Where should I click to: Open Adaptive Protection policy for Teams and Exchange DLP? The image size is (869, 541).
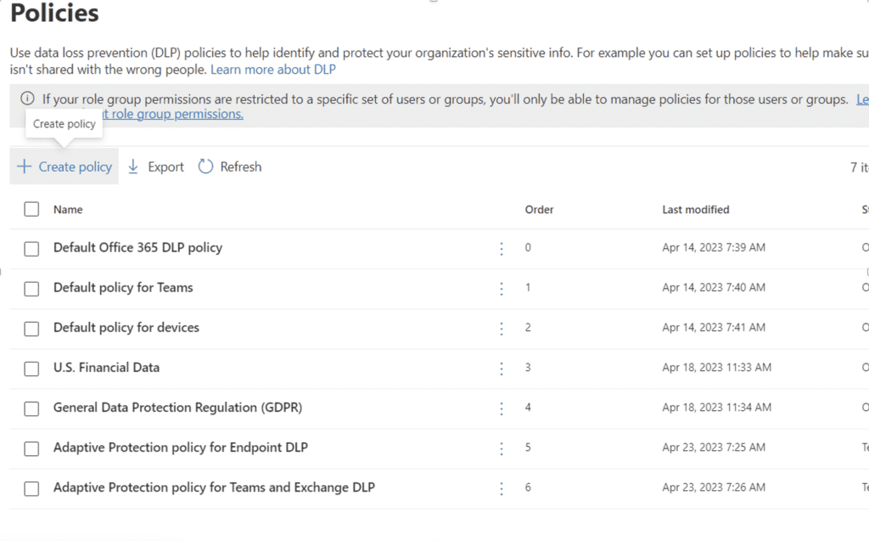pyautogui.click(x=214, y=487)
